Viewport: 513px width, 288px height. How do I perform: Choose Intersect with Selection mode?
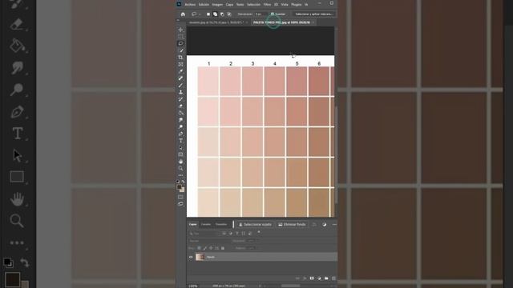pos(229,14)
